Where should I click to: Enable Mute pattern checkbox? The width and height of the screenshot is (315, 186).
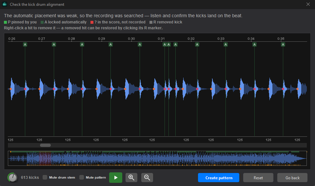click(x=81, y=178)
